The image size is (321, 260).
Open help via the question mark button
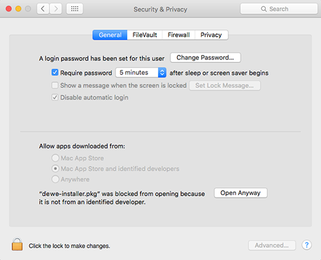pyautogui.click(x=307, y=245)
